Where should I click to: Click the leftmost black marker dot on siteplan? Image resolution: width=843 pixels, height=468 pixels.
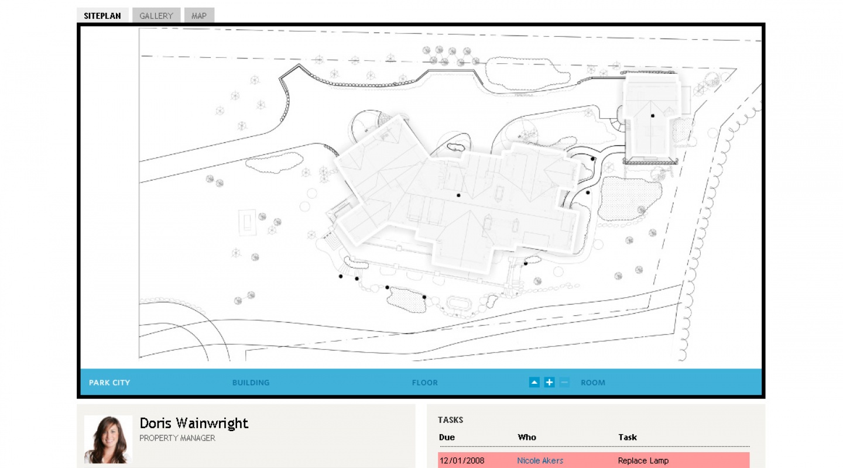click(341, 276)
